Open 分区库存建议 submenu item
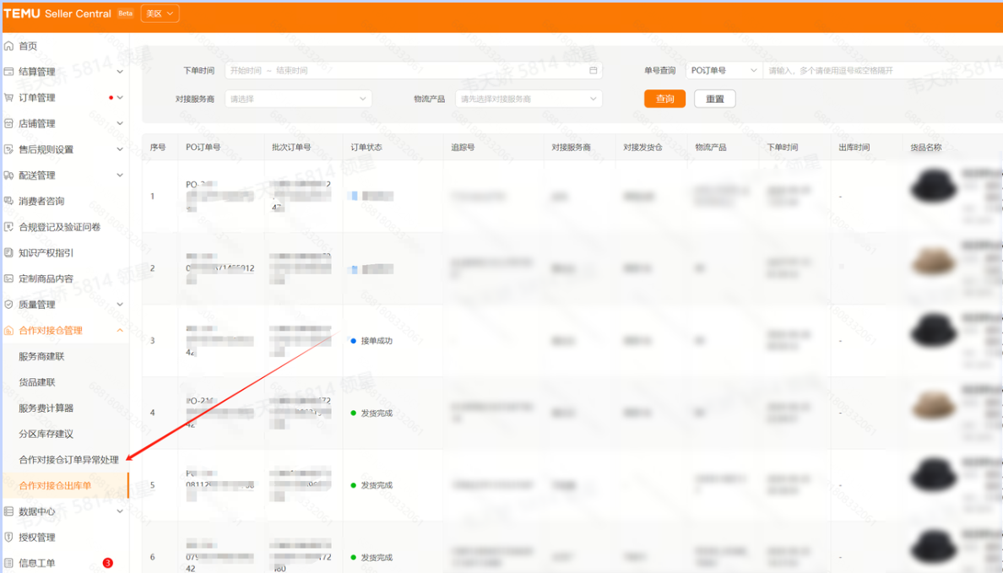The width and height of the screenshot is (1003, 573). pos(46,435)
